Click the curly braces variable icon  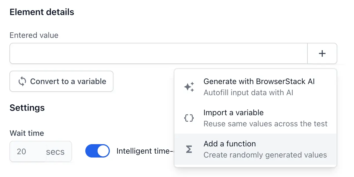click(189, 118)
